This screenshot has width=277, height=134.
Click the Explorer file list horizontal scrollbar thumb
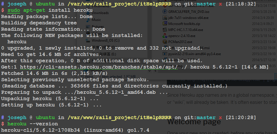199,71
